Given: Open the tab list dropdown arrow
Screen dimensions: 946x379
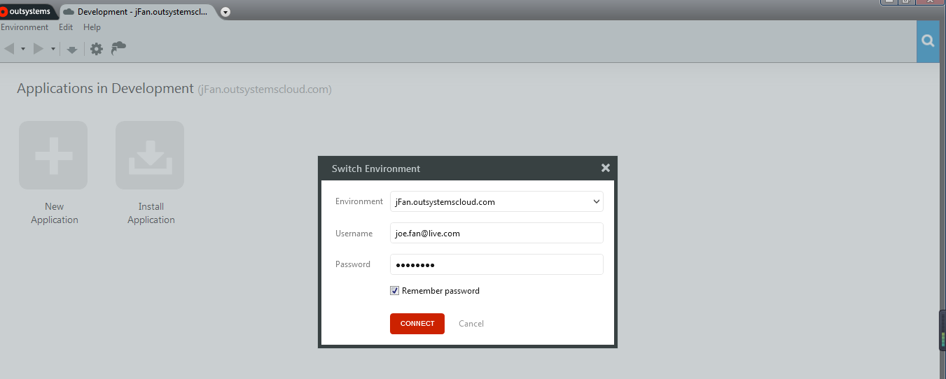Looking at the screenshot, I should (x=225, y=12).
